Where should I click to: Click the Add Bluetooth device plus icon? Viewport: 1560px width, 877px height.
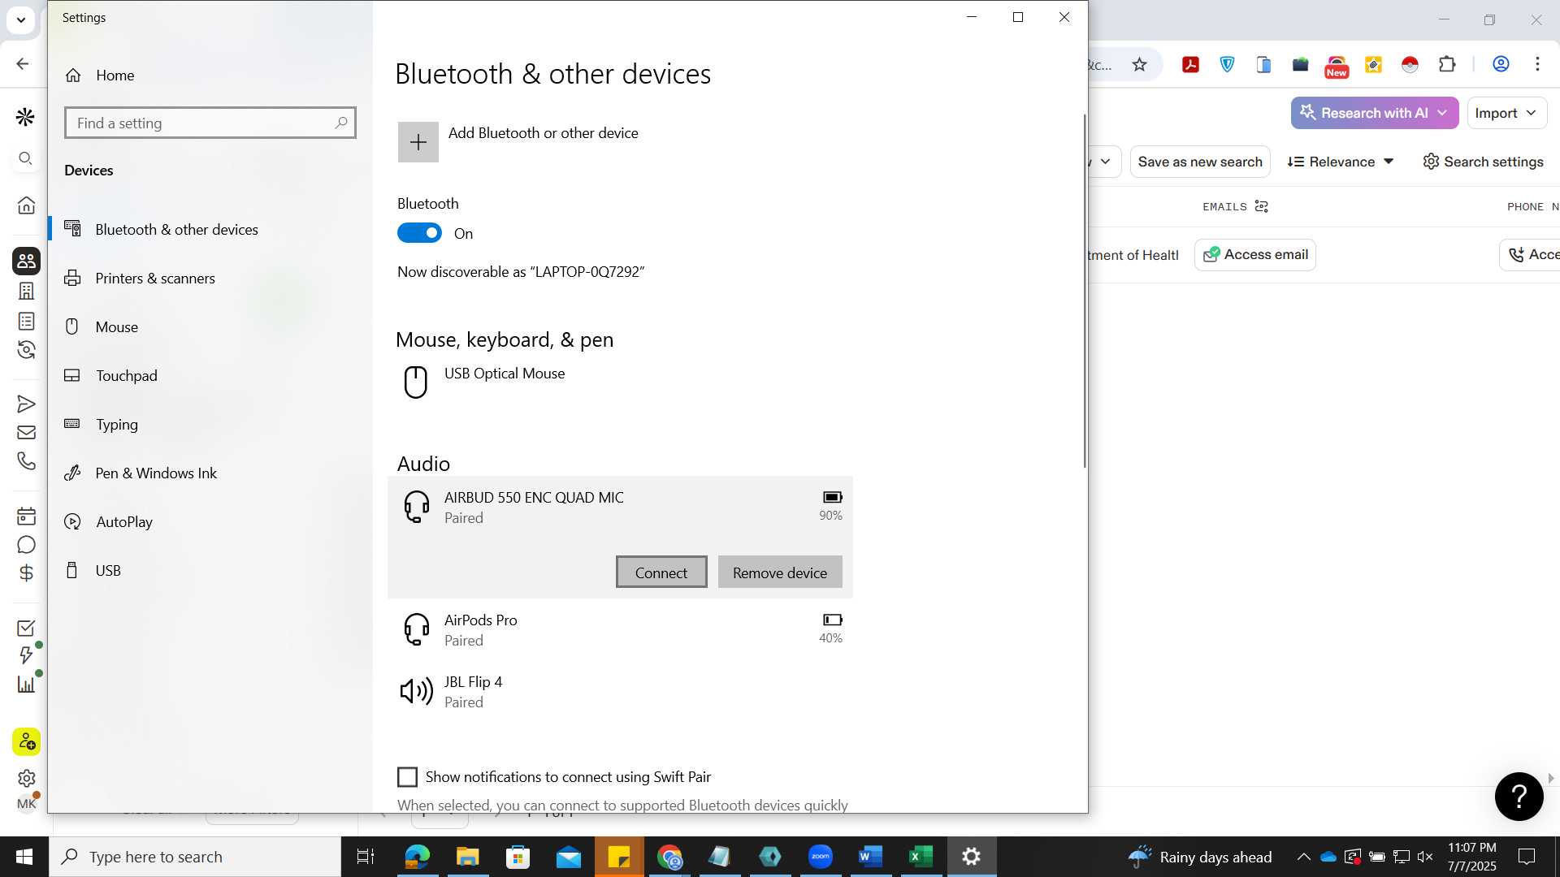(x=418, y=142)
